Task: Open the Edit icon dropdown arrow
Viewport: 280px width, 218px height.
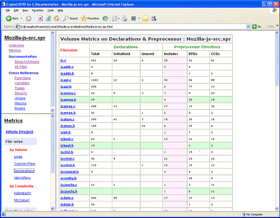Action: pyautogui.click(x=139, y=18)
